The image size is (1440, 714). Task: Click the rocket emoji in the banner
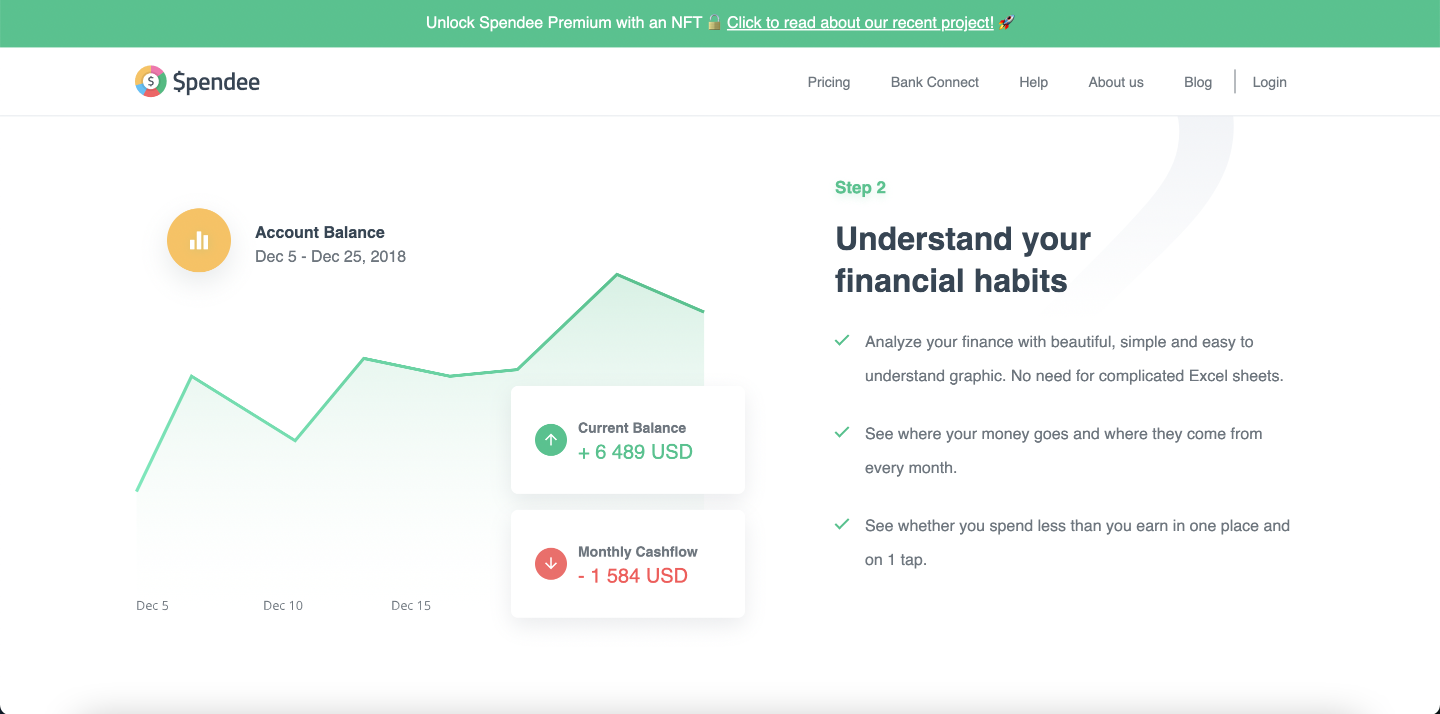tap(1006, 22)
